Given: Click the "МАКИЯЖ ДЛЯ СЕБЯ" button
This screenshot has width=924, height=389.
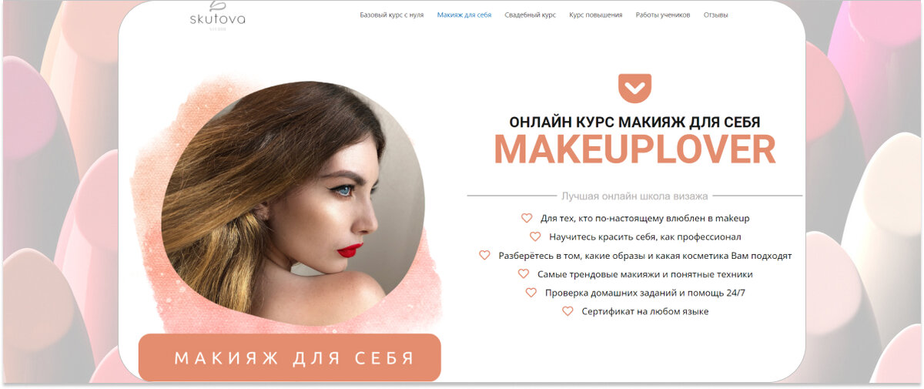Looking at the screenshot, I should pos(290,357).
